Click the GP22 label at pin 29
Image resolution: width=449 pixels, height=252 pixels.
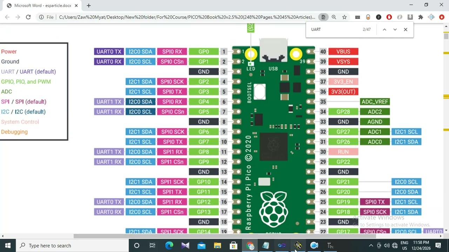(x=343, y=162)
